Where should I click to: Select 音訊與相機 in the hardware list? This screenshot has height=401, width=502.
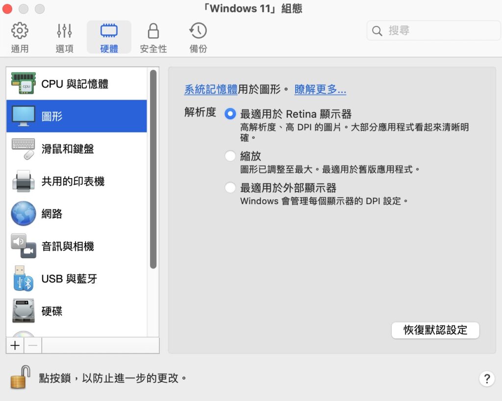(x=76, y=246)
